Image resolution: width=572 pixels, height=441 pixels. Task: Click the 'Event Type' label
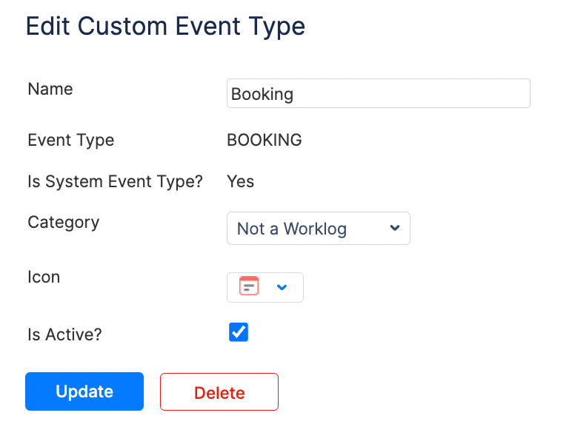tap(71, 140)
